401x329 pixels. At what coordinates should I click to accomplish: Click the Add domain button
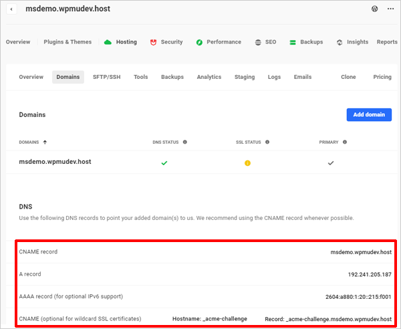point(369,114)
